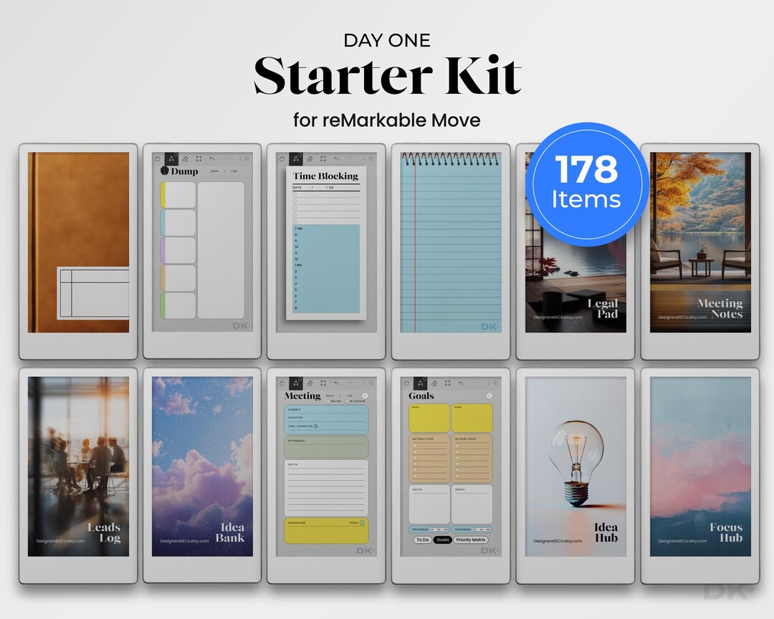The height and width of the screenshot is (619, 774).
Task: Tap the round back button beside the Meeting title
Action: (x=365, y=396)
